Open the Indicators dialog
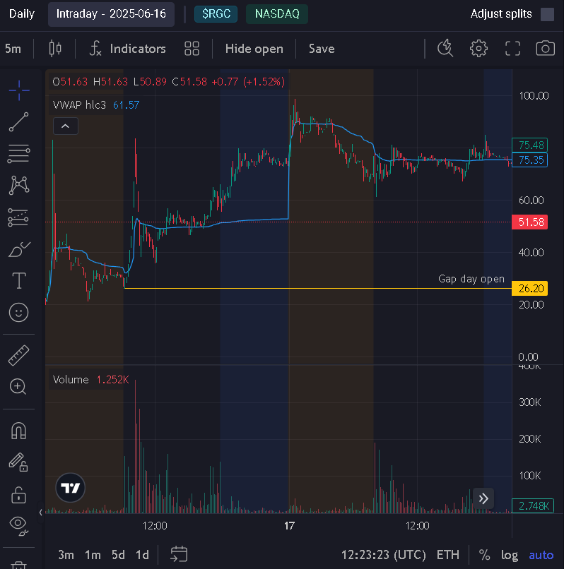 (127, 49)
